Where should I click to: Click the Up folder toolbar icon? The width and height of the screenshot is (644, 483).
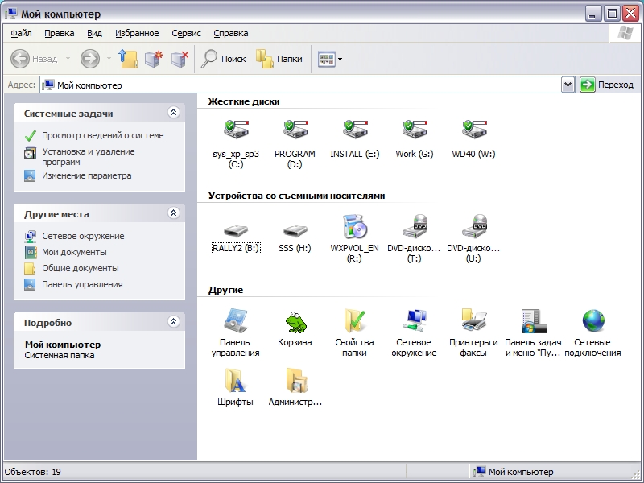click(127, 59)
